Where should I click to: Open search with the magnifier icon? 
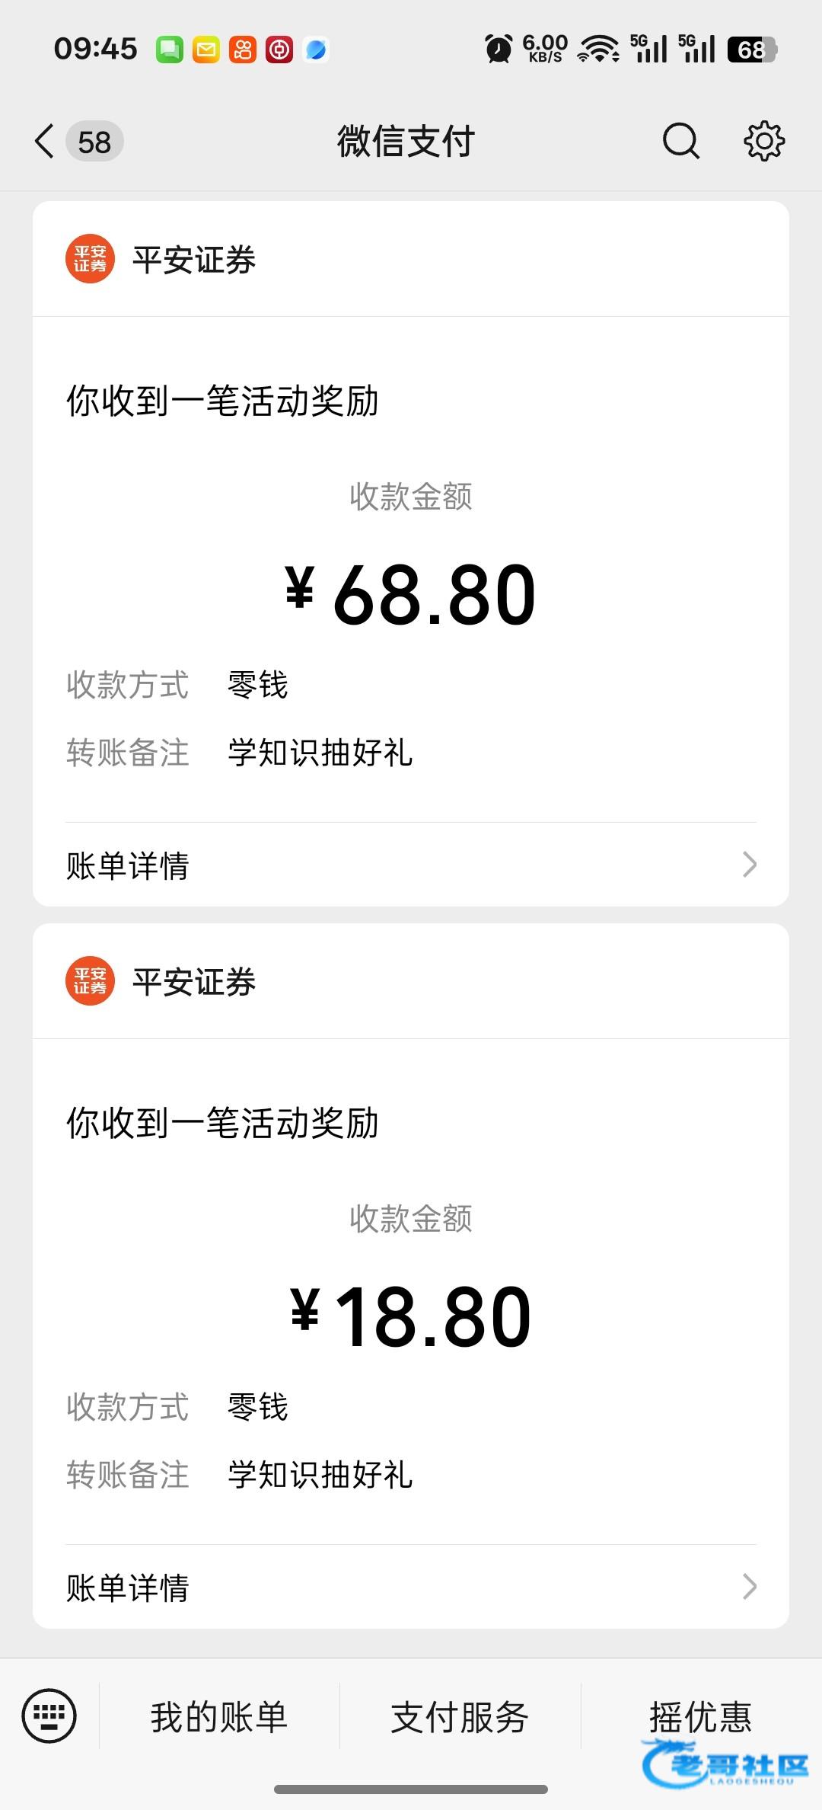680,141
